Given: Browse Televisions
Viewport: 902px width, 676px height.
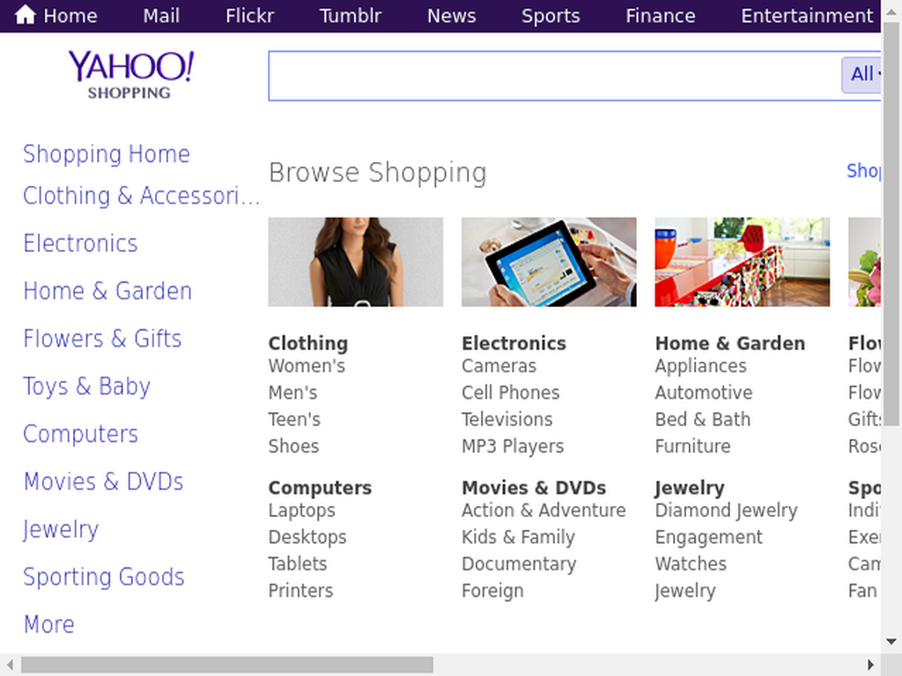Looking at the screenshot, I should (506, 420).
